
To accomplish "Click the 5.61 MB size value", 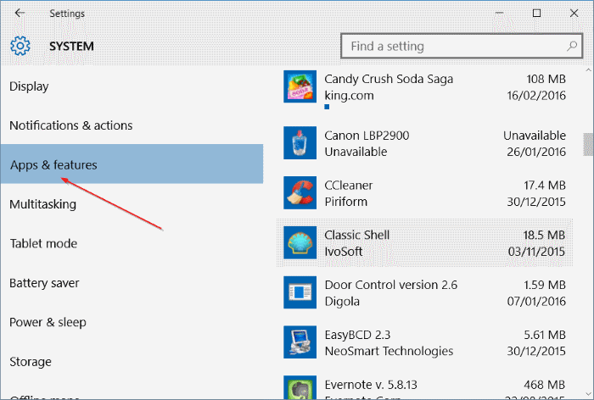I will pyautogui.click(x=545, y=335).
